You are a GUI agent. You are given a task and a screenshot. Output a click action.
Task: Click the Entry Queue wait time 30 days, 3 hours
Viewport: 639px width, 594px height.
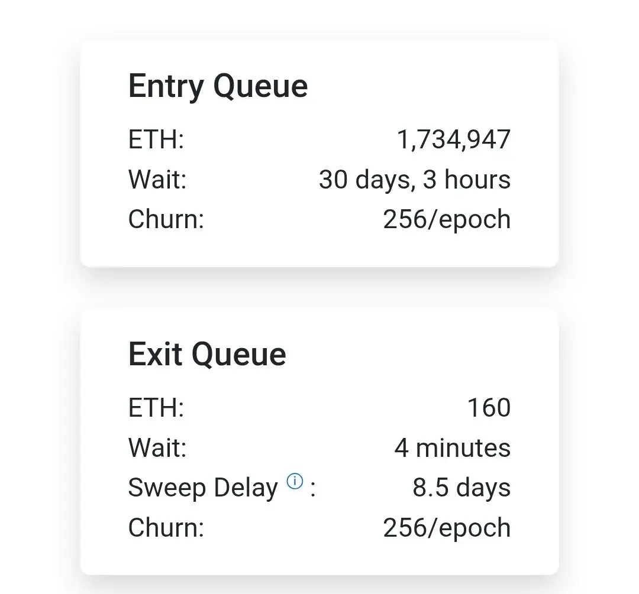414,179
